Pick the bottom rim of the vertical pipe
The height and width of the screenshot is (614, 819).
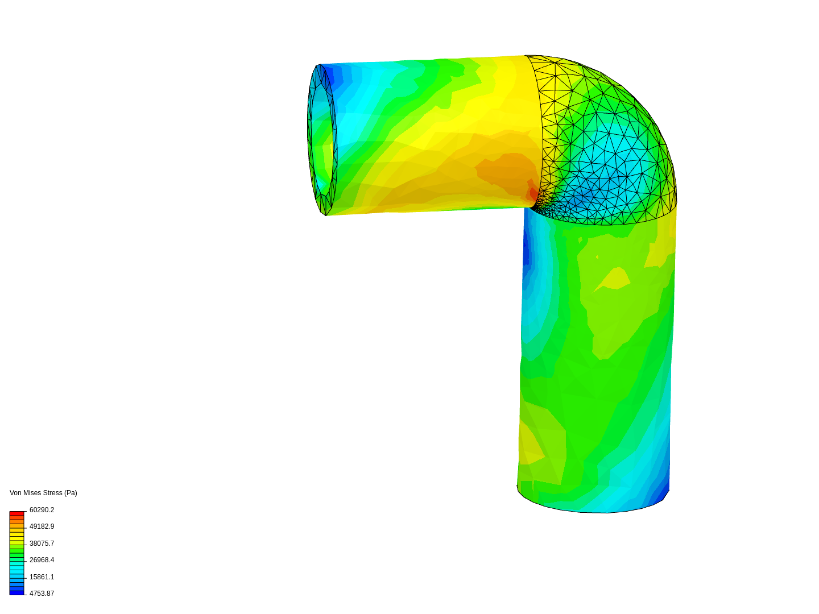click(x=593, y=500)
